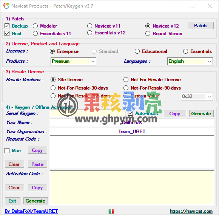
Task: Open the Languages dropdown showing English
Action: pos(190,61)
